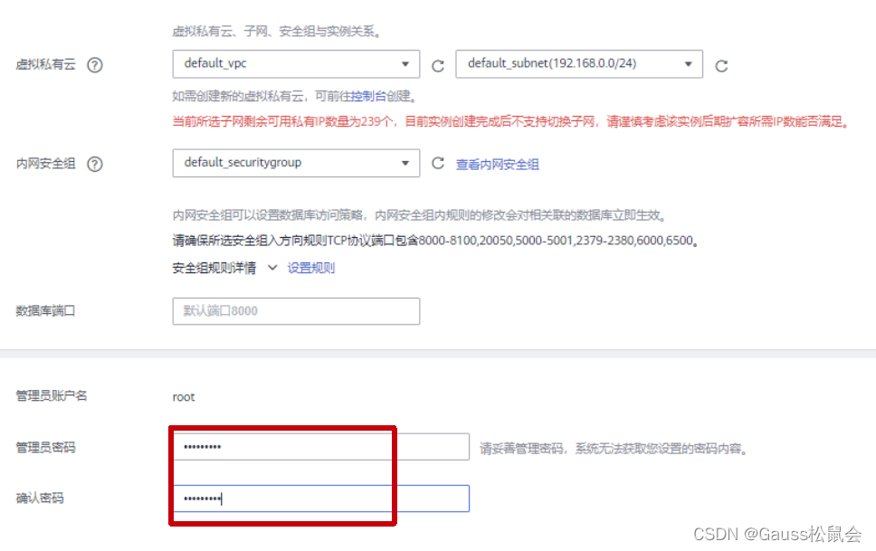Viewport: 876px width, 551px height.
Task: Select the 确认密码 password field
Action: click(x=317, y=498)
